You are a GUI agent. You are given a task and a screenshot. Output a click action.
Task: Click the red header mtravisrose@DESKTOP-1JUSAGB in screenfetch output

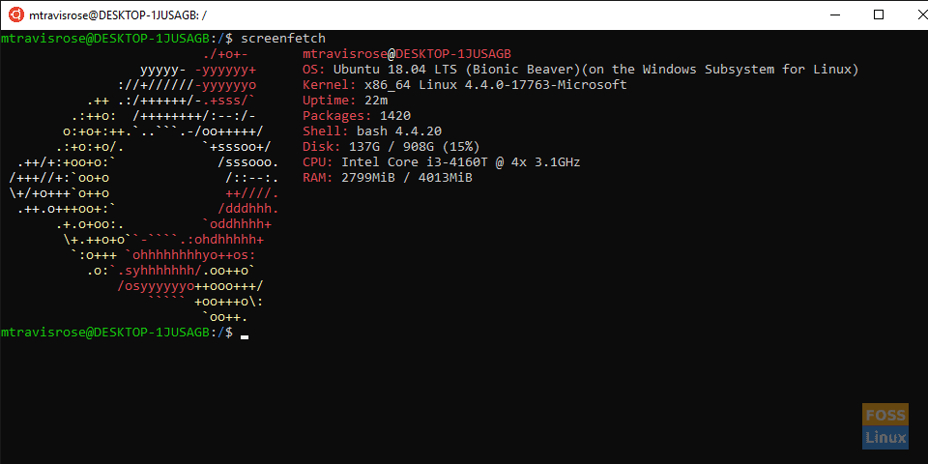pos(406,54)
